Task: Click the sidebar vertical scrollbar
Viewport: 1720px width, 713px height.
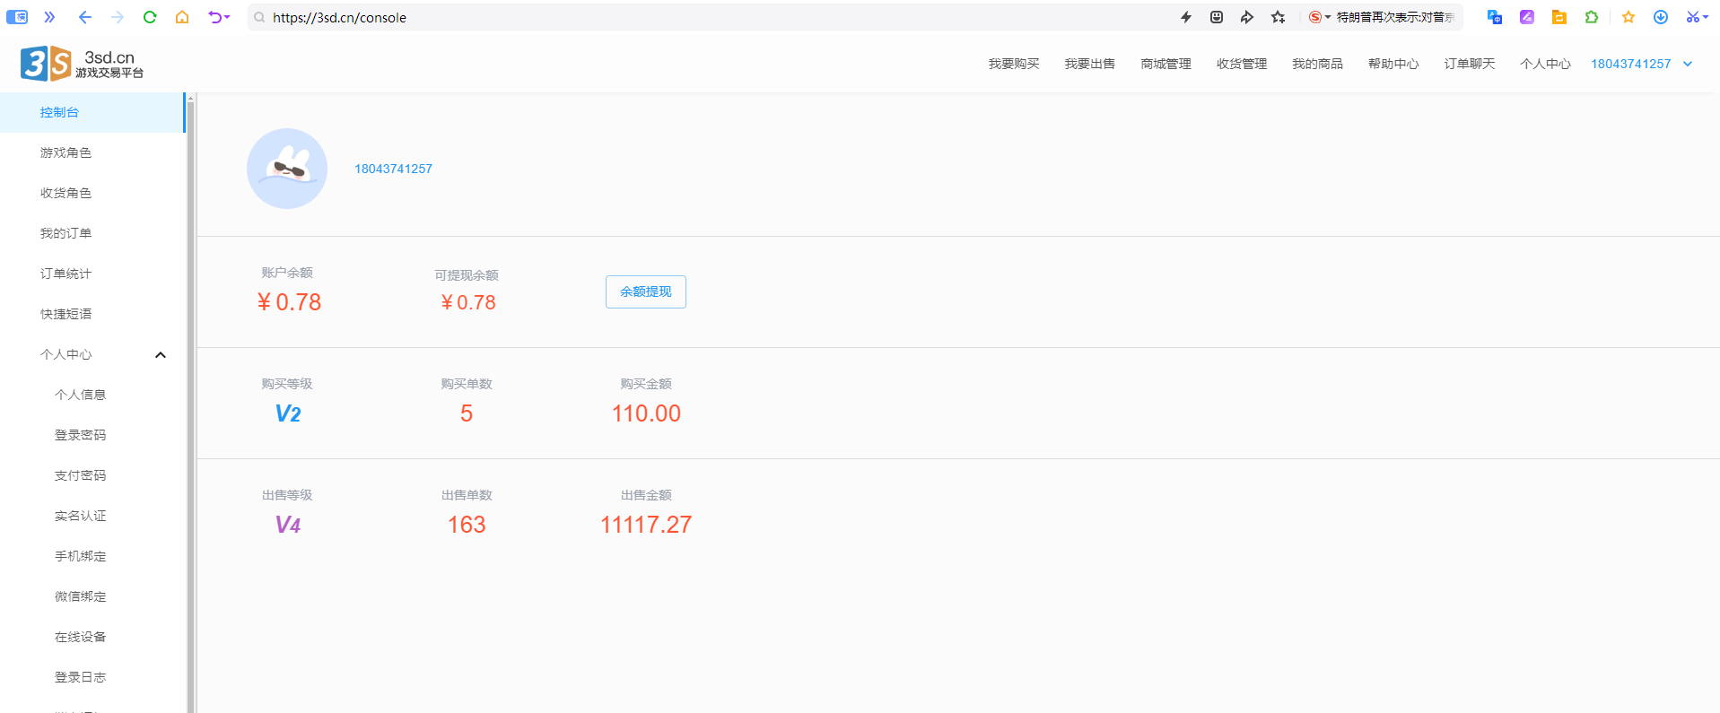Action: (x=190, y=404)
